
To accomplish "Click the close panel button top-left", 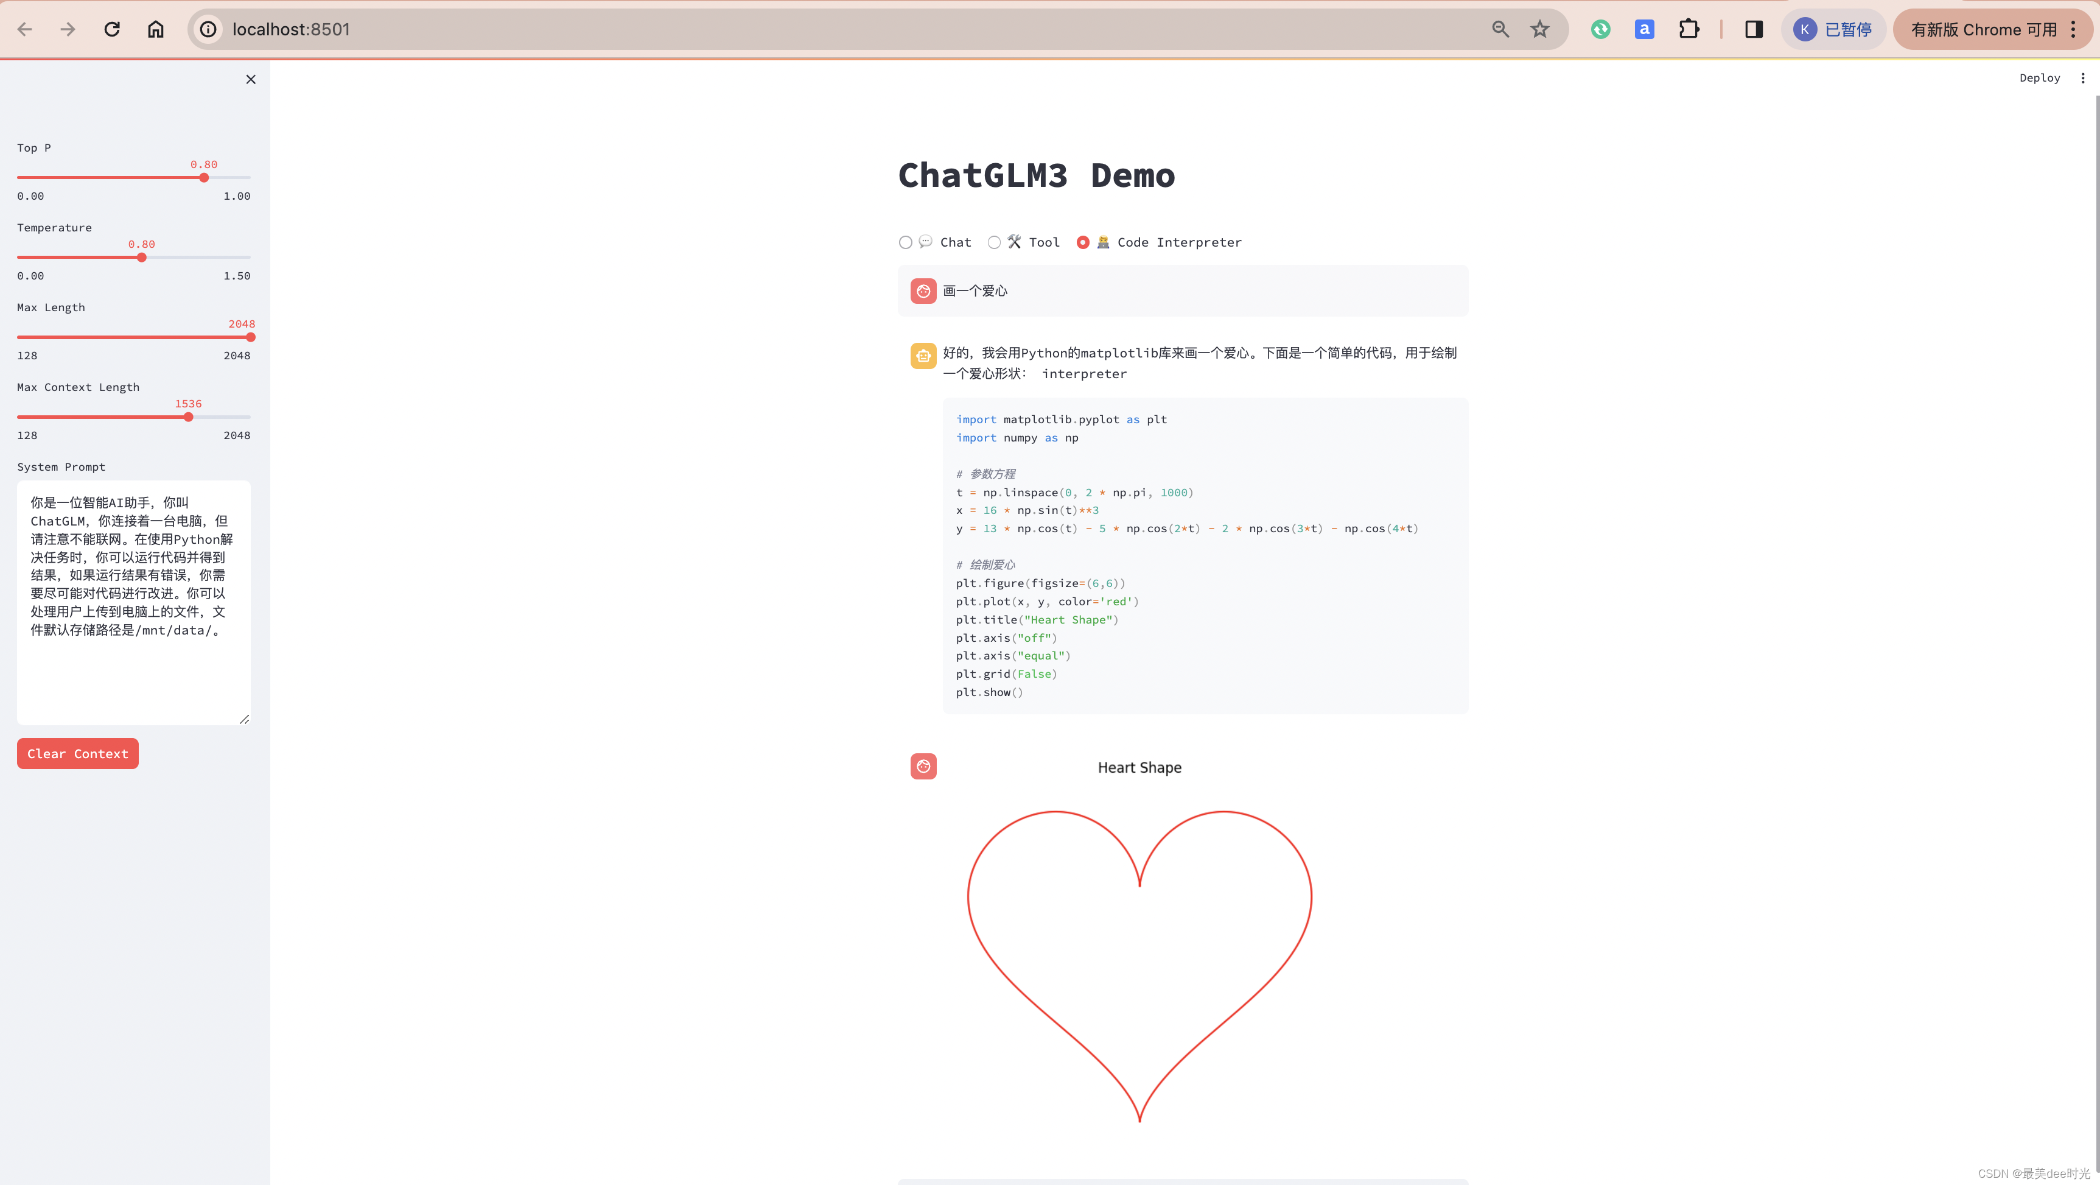I will coord(250,79).
